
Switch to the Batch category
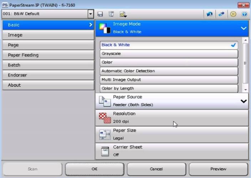click(x=48, y=65)
